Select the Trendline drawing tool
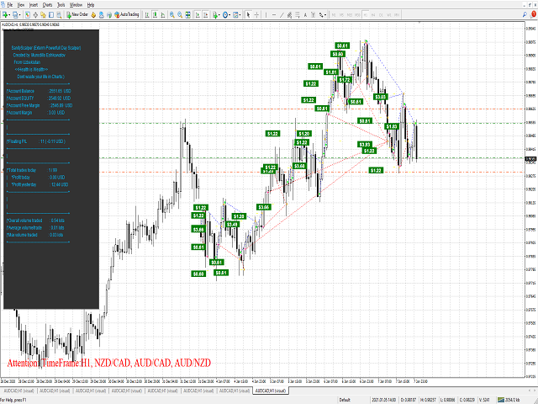Screen dimensions: 538x404 point(282,15)
